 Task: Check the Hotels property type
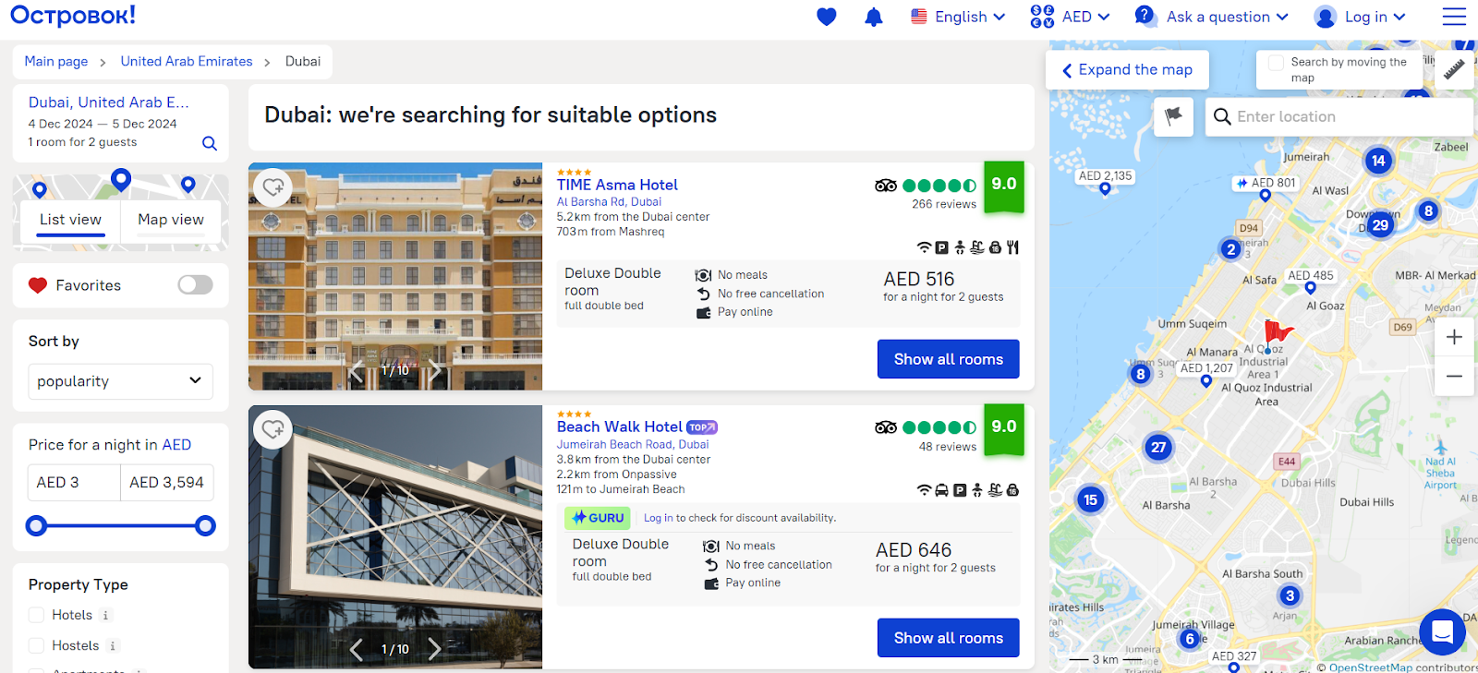[x=37, y=615]
